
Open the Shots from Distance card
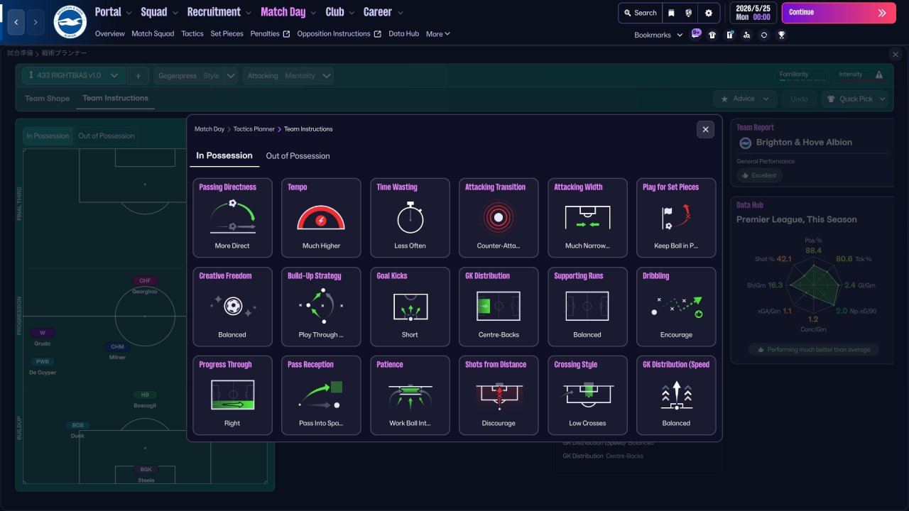coord(499,395)
